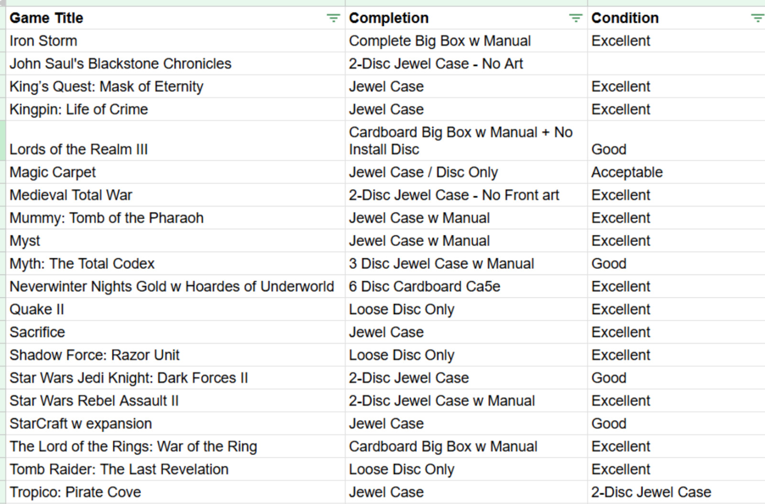The height and width of the screenshot is (504, 765).
Task: Click the 2-Disc Jewel Case condition cell for Tropico
Action: (677, 492)
